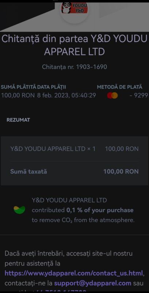Click the DATA PLĂȚII label

coord(51,87)
